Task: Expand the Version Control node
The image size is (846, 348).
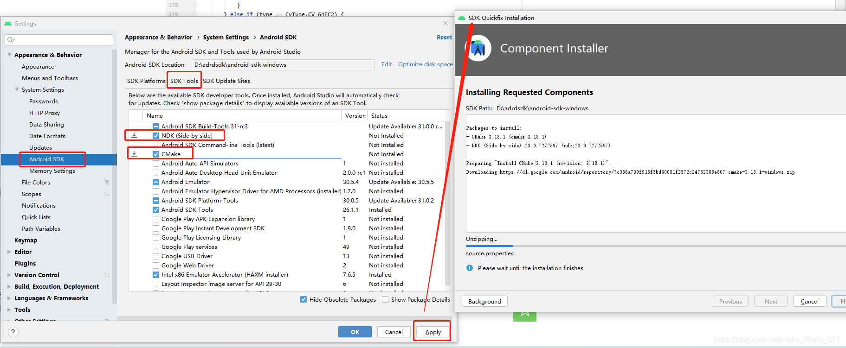Action: [x=9, y=275]
